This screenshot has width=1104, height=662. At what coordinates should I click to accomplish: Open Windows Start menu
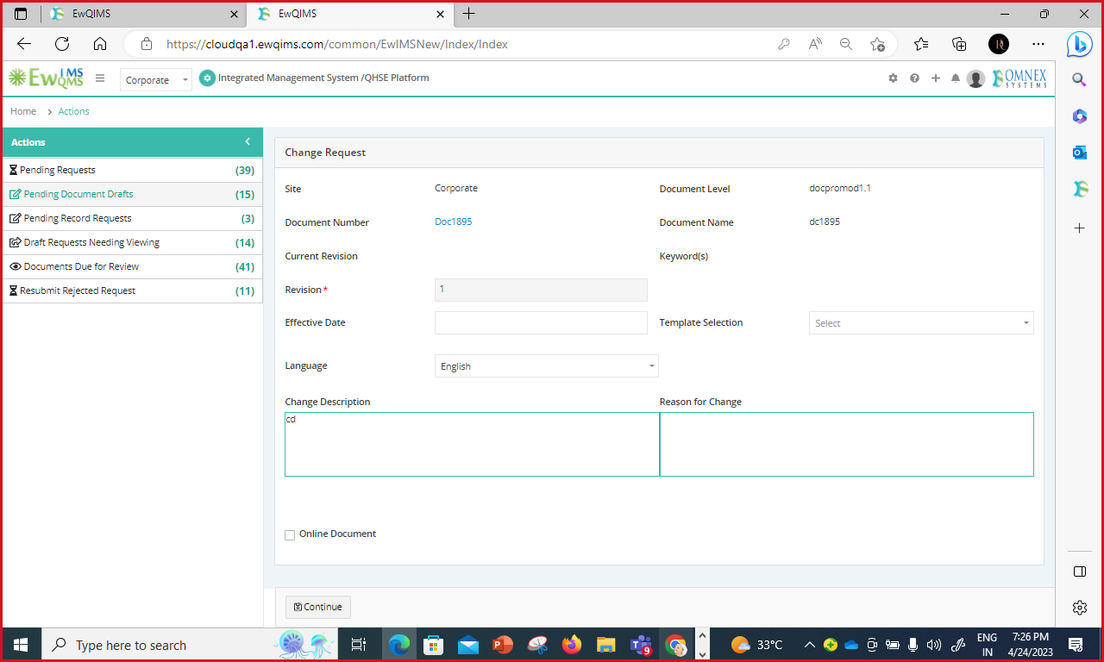(x=21, y=645)
